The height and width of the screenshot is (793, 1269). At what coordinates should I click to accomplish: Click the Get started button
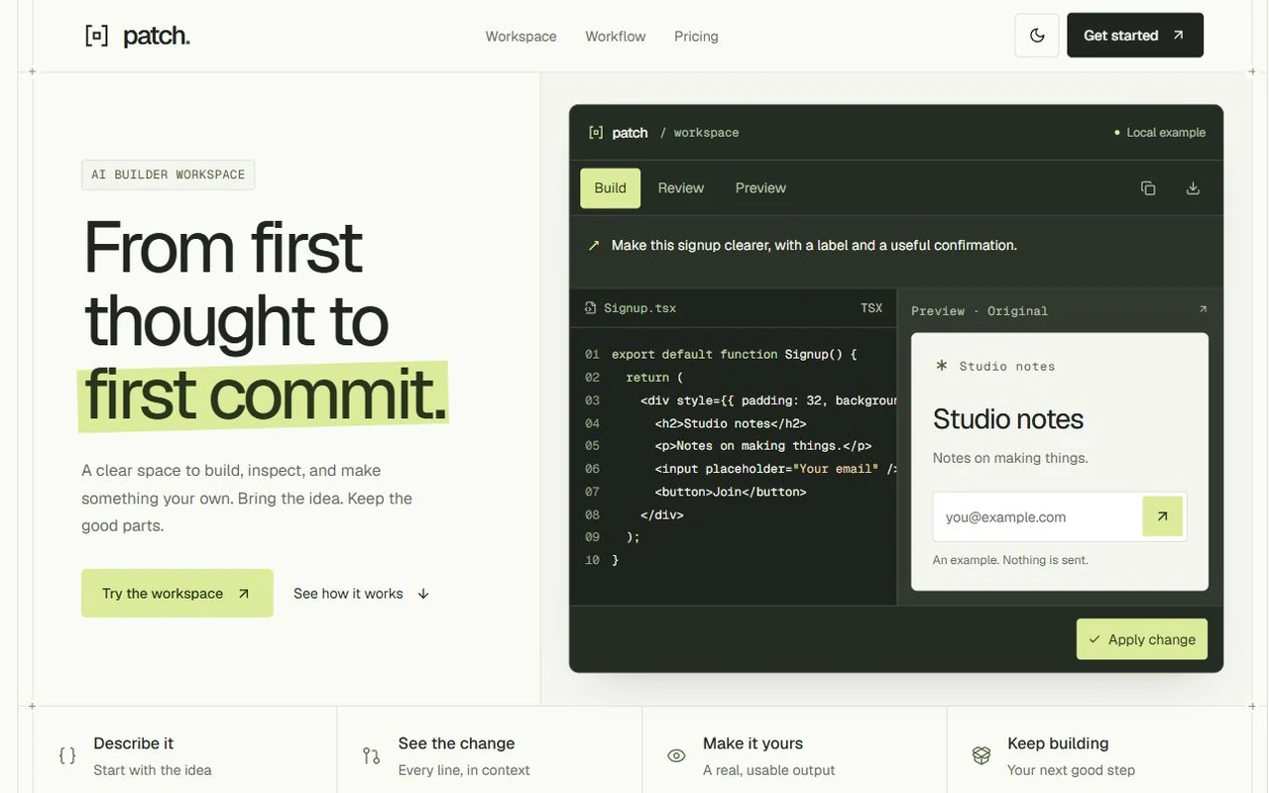[x=1135, y=36]
